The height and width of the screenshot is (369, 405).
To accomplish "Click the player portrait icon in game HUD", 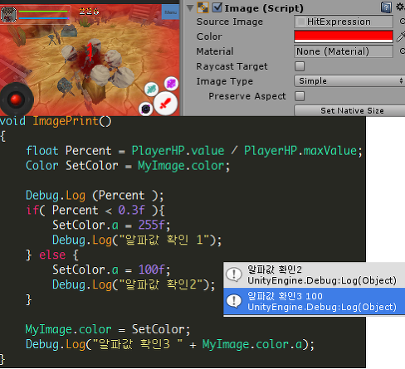I will (x=8, y=14).
